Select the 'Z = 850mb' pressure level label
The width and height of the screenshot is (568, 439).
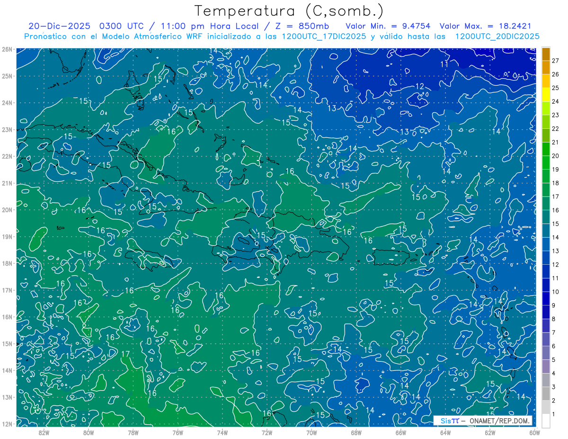click(302, 26)
